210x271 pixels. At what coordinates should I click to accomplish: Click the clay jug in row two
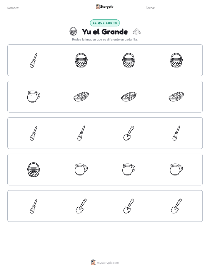(34, 96)
